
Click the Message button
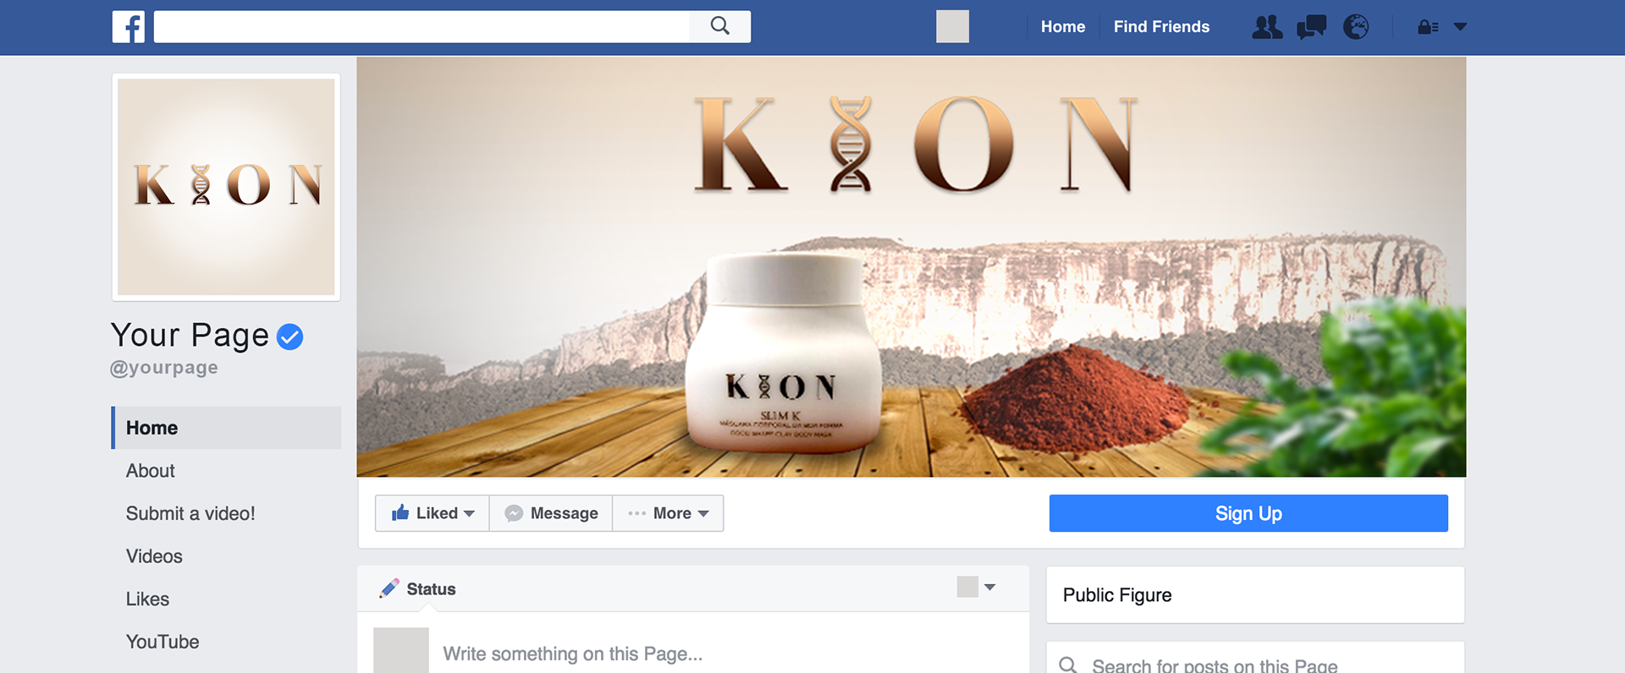(x=551, y=513)
